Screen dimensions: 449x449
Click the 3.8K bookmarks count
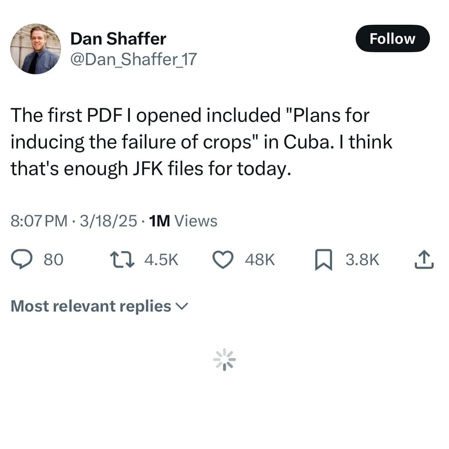coord(362,260)
